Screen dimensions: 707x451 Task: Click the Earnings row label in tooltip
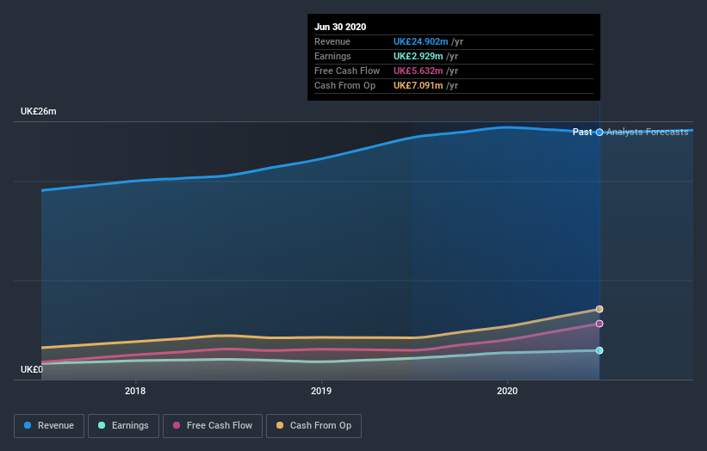pos(332,56)
